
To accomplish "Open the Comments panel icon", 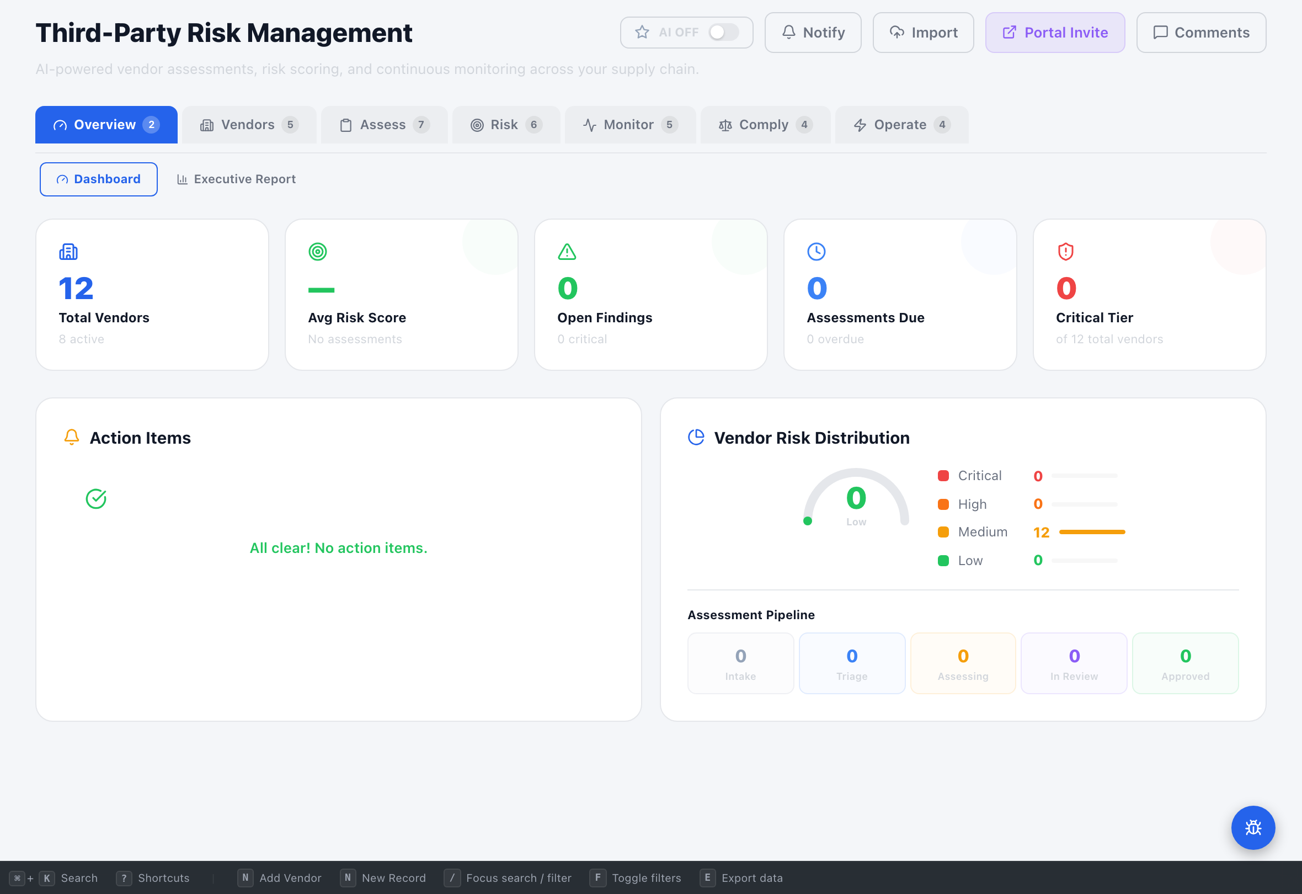I will coord(1160,32).
